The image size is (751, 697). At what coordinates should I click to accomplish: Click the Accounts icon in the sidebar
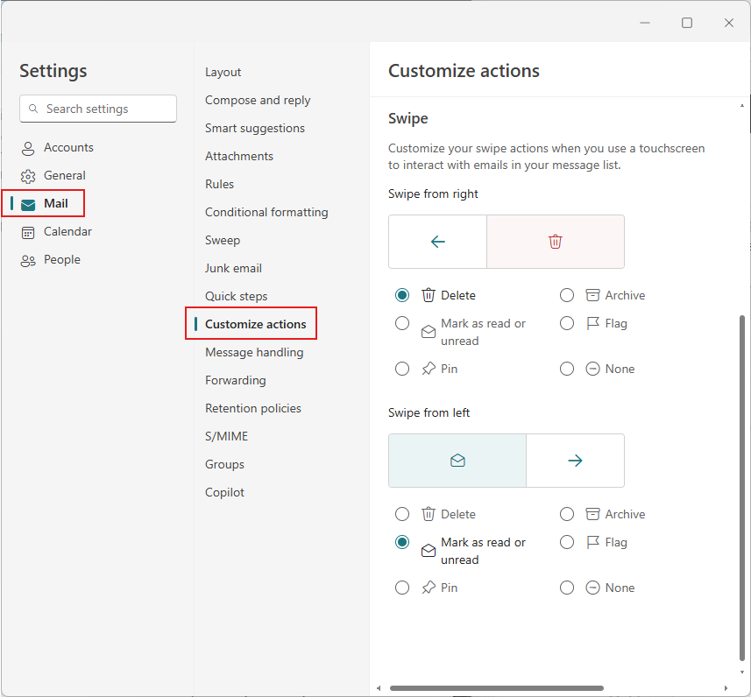coord(29,147)
